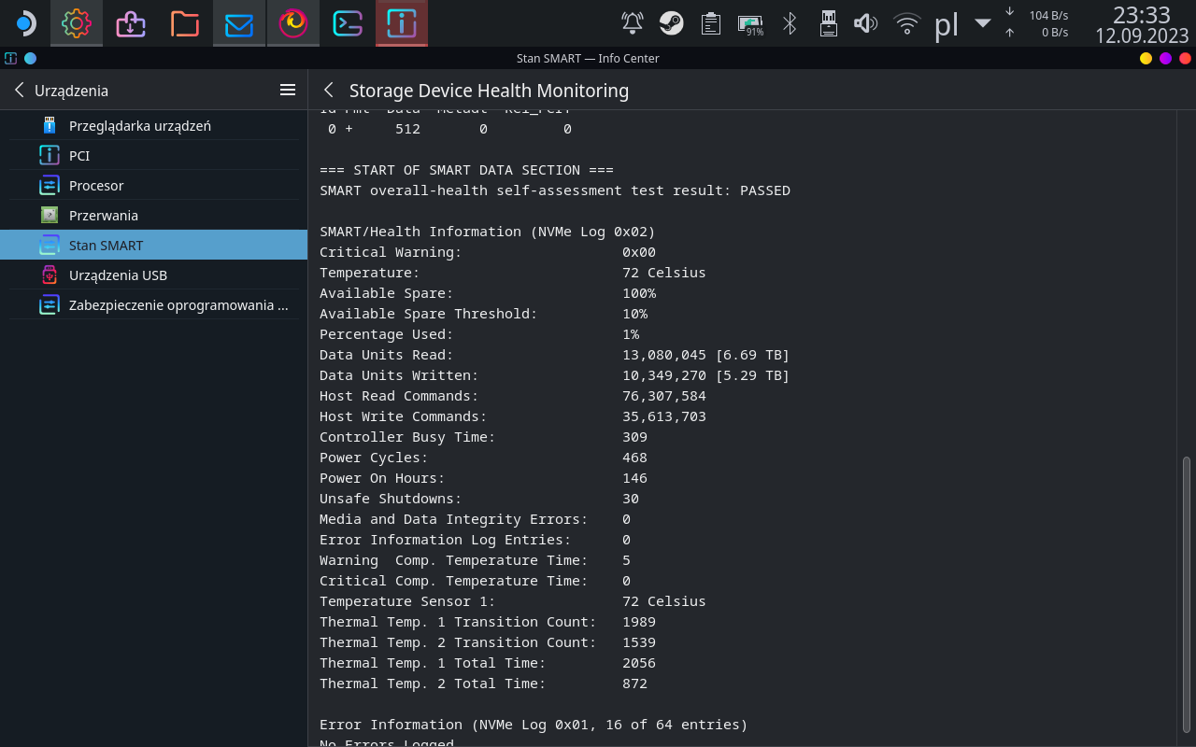Launch Firefox from the taskbar
Viewport: 1196px width, 747px height.
[x=293, y=23]
